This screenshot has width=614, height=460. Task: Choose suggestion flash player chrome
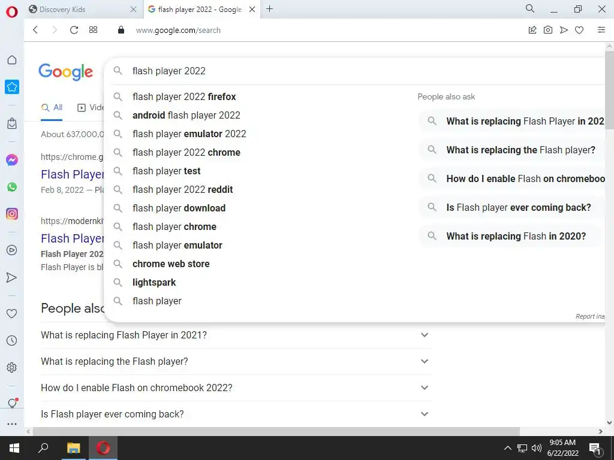click(174, 227)
